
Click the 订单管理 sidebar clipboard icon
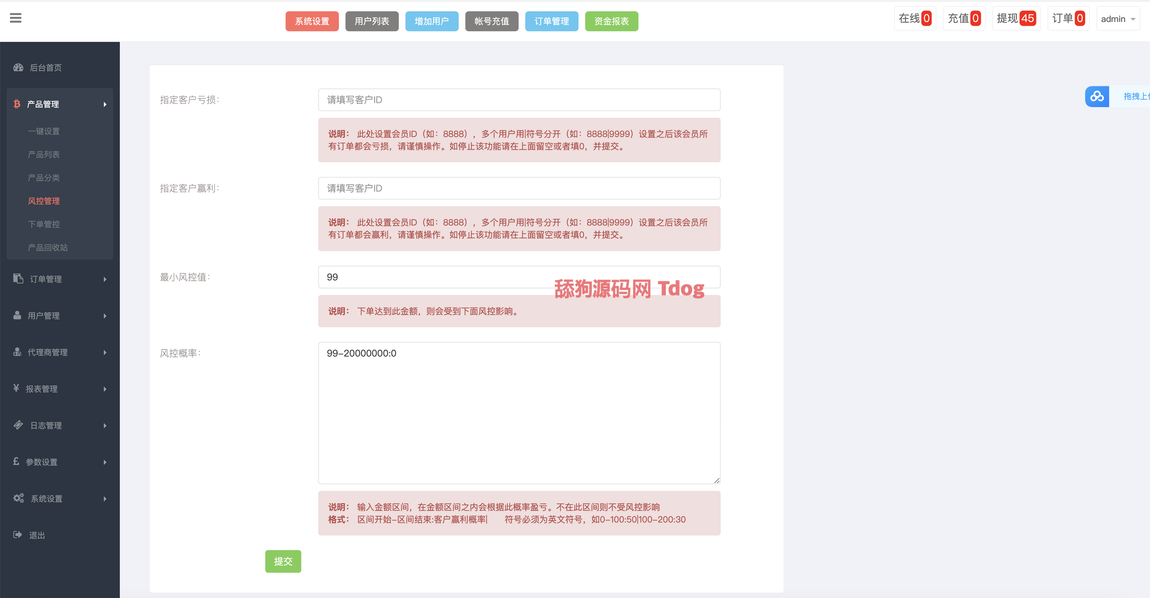[x=18, y=279]
